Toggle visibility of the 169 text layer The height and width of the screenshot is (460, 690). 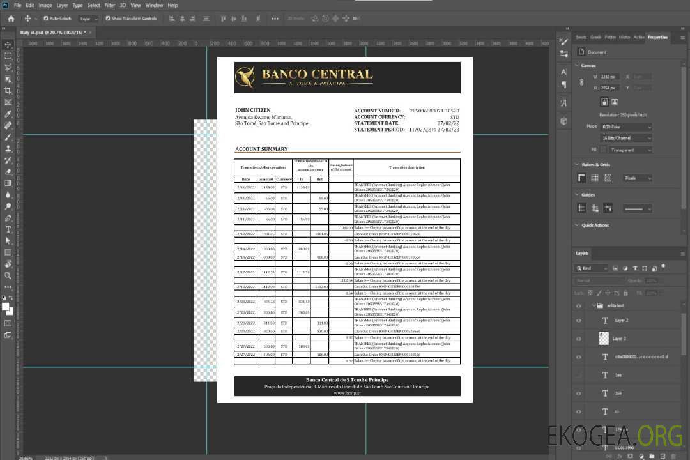pos(579,394)
